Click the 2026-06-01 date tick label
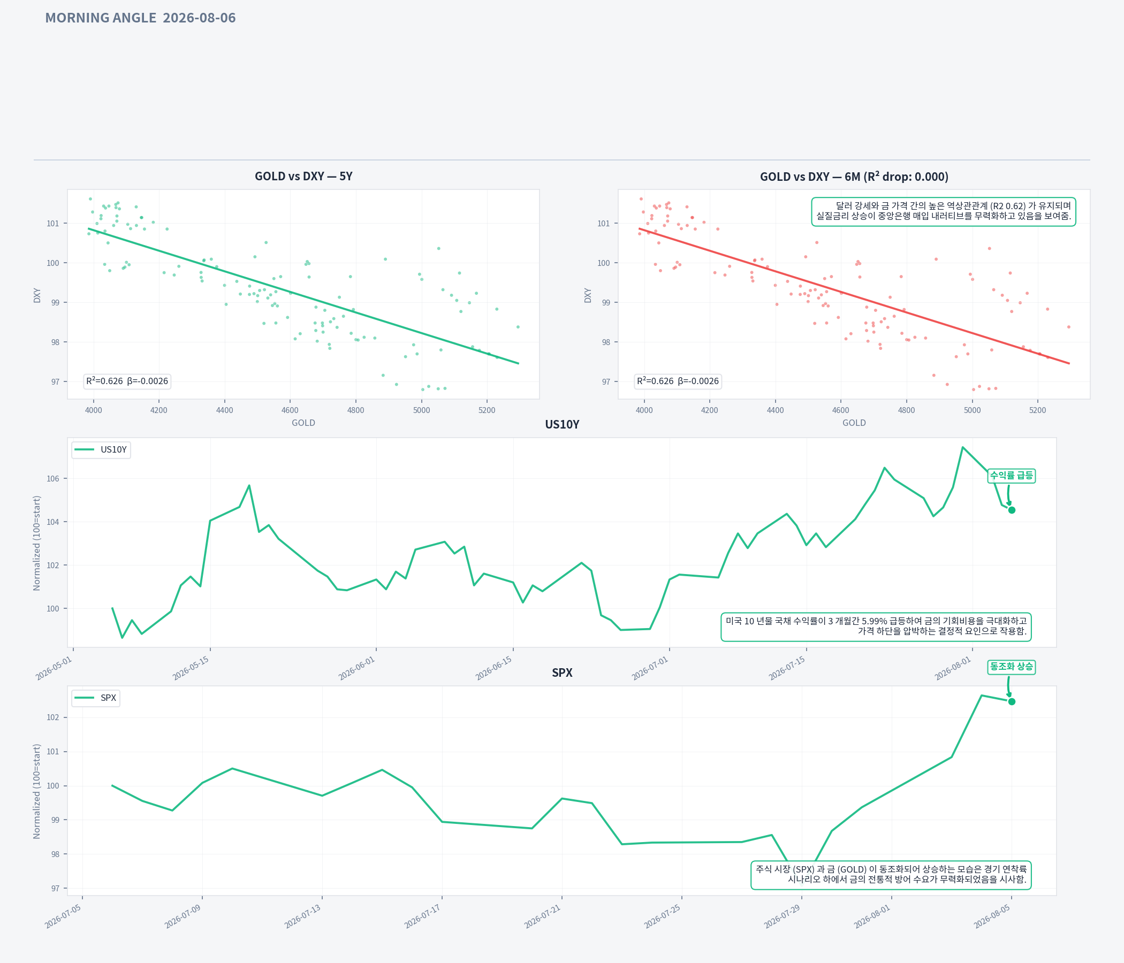 [x=357, y=668]
